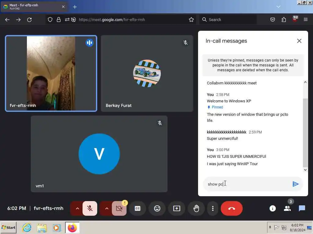Expand video settings arrow beside camera
This screenshot has width=313, height=234.
point(107,208)
